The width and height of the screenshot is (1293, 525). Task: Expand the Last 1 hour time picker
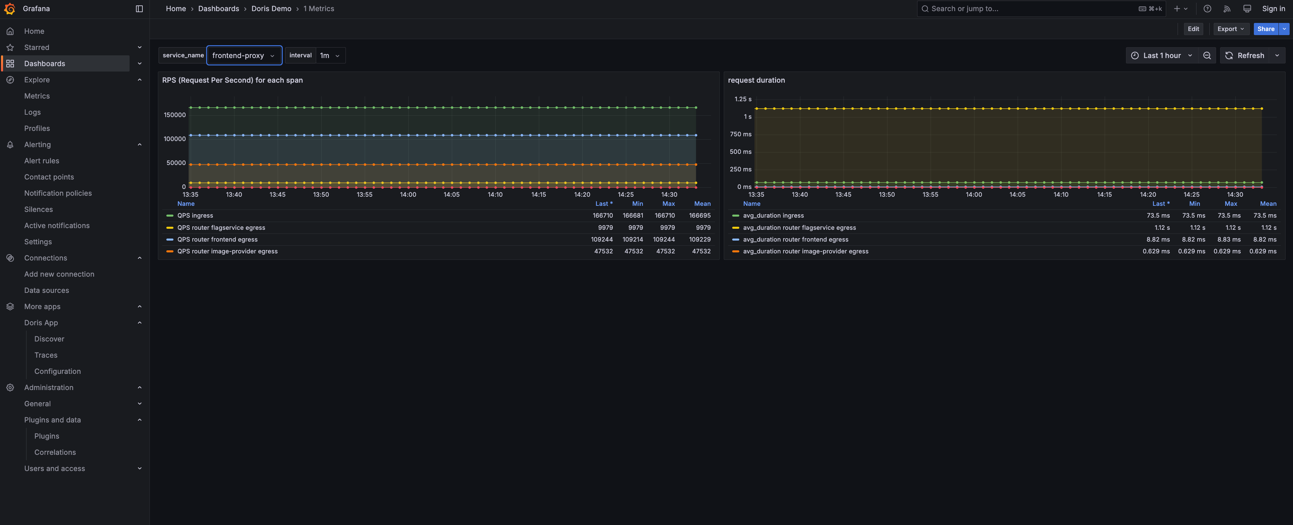click(1161, 55)
